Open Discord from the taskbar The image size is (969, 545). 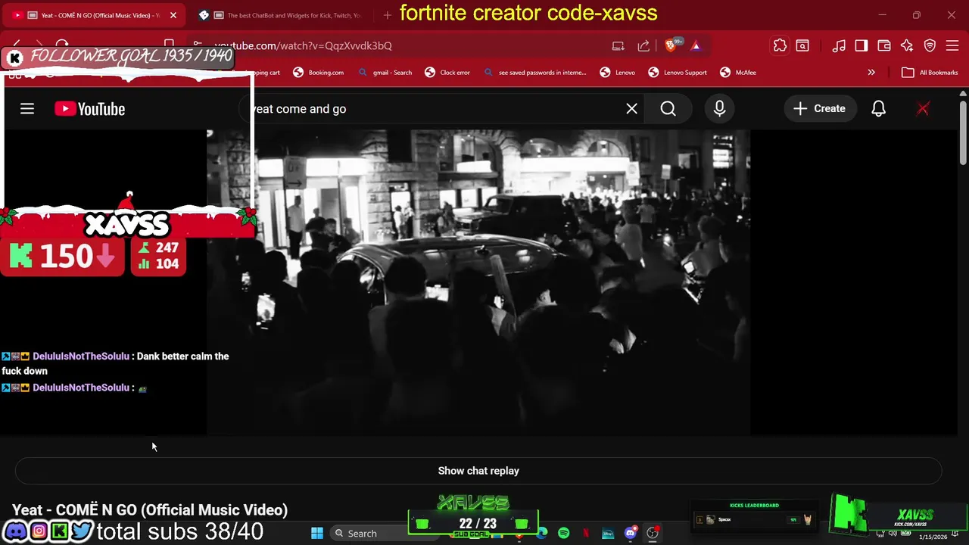click(x=630, y=534)
